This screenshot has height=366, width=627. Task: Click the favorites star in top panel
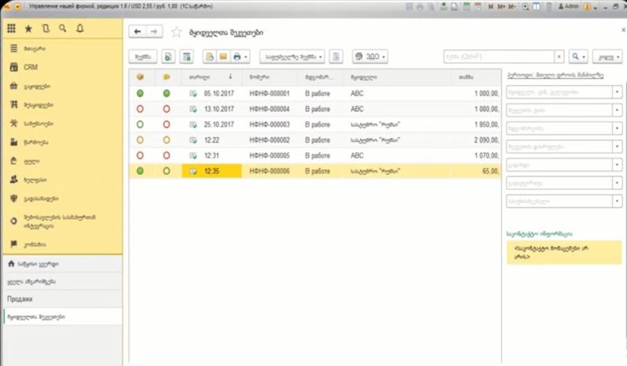pos(28,29)
